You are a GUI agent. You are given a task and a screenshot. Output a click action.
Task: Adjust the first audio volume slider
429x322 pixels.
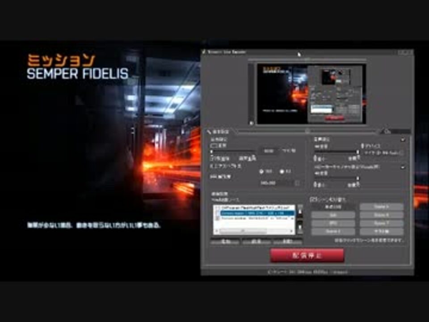coord(336,152)
